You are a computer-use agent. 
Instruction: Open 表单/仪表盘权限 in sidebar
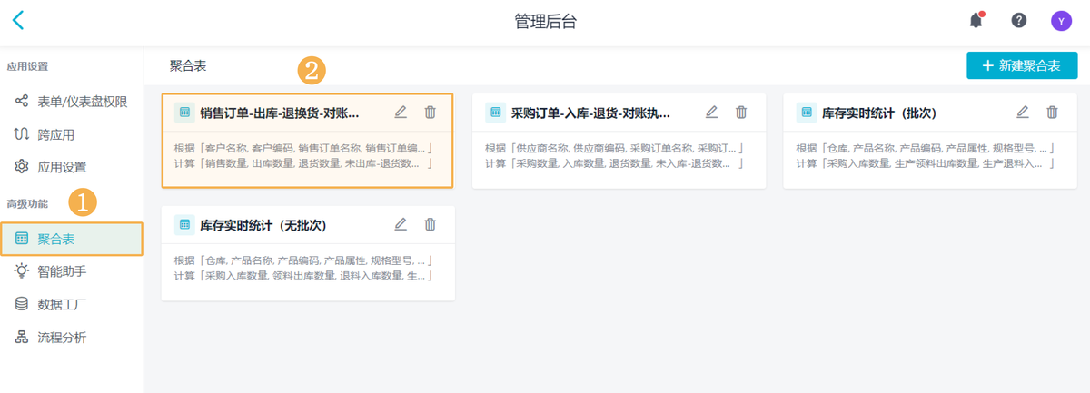click(x=82, y=102)
